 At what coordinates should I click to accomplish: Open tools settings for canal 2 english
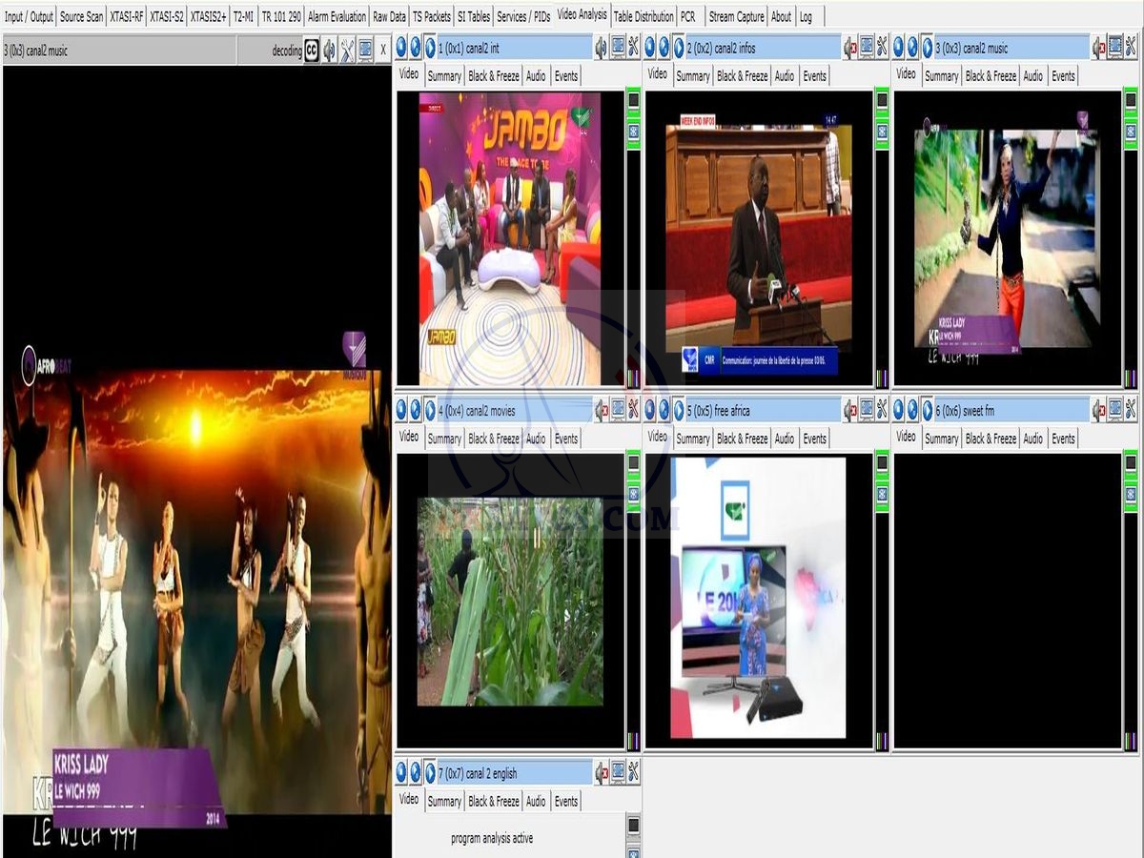[633, 772]
